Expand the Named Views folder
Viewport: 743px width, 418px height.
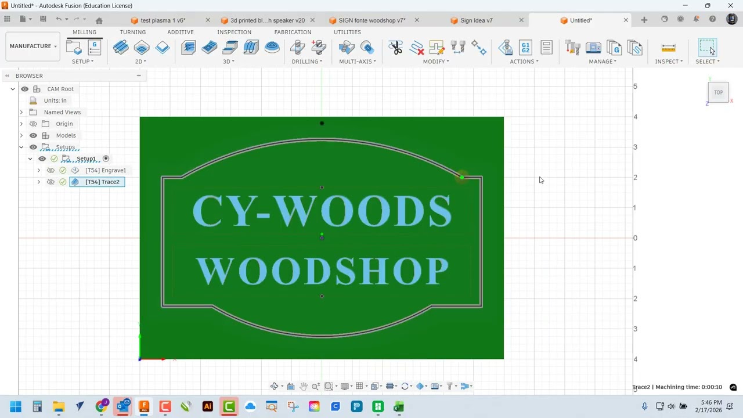point(21,112)
